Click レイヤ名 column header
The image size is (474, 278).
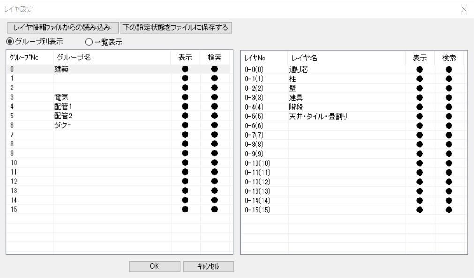(346, 58)
